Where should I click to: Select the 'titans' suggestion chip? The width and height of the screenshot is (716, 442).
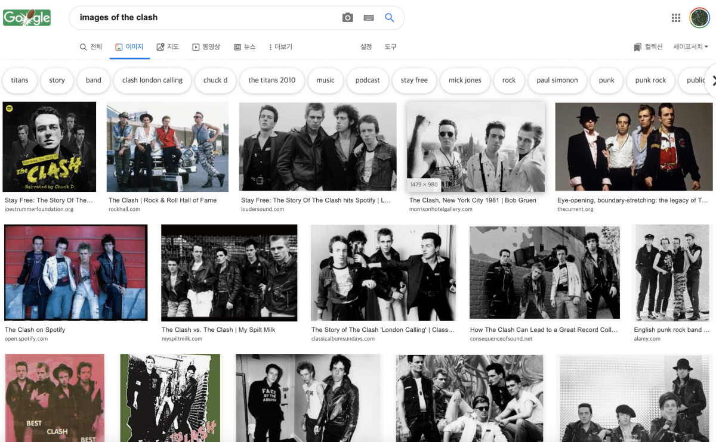pos(20,80)
